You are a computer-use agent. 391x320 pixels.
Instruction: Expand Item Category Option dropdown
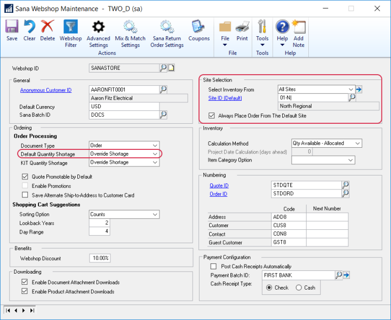point(350,160)
